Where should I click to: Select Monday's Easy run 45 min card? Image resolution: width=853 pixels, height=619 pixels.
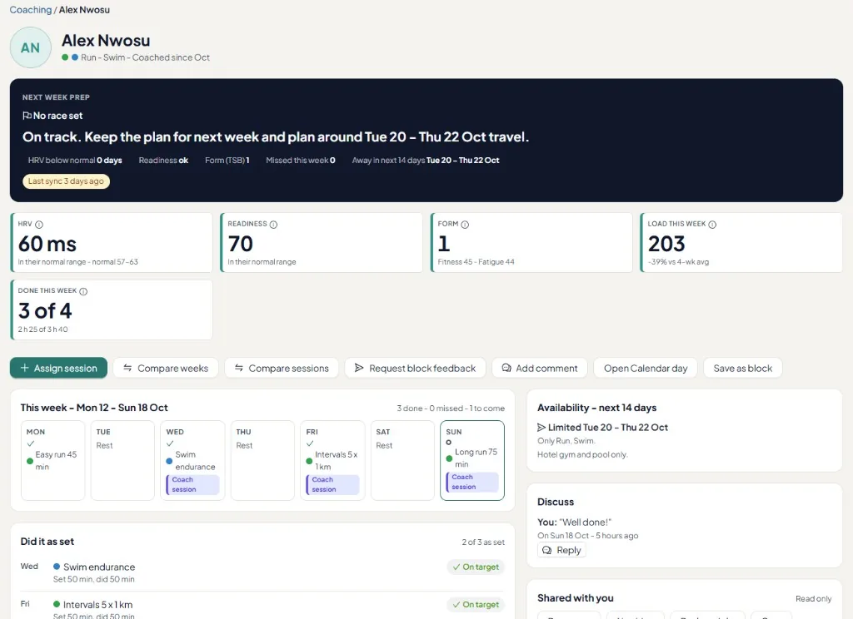pos(52,460)
